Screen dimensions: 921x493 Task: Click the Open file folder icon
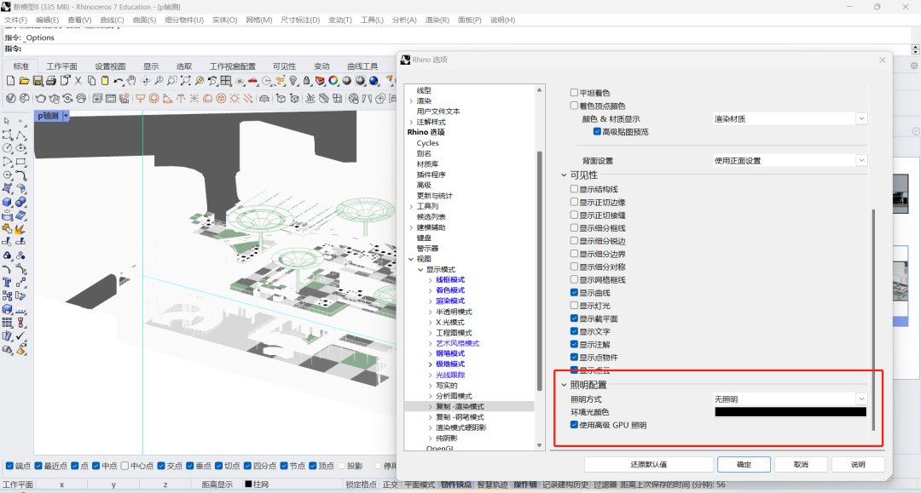(24, 81)
